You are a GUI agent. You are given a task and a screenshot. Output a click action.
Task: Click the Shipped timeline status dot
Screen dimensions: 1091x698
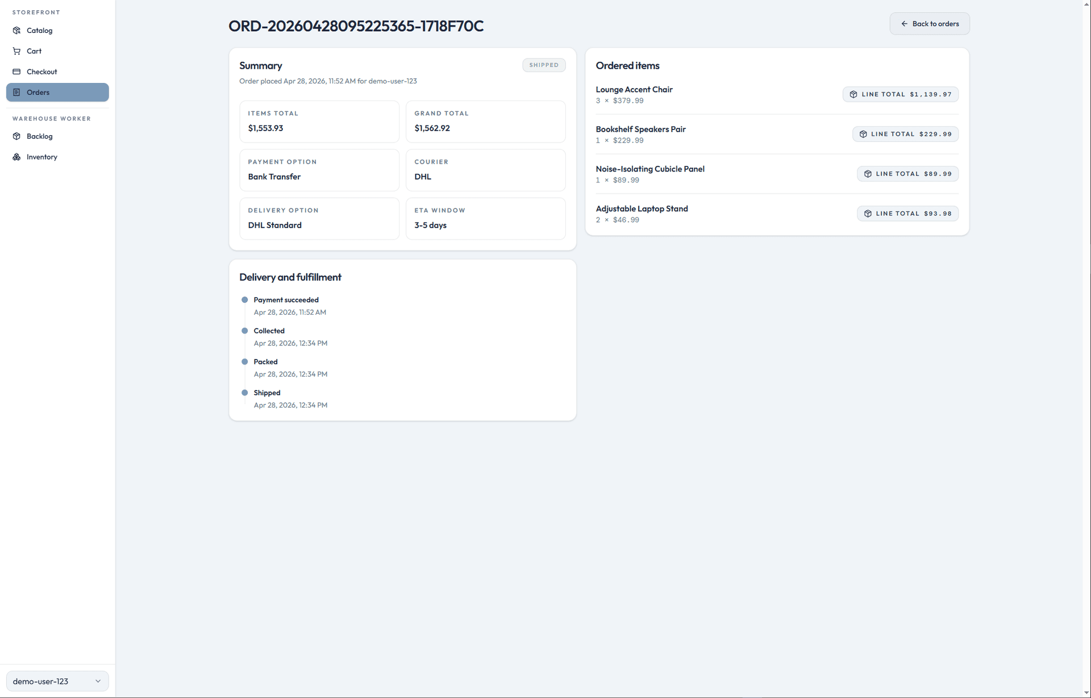pyautogui.click(x=245, y=392)
